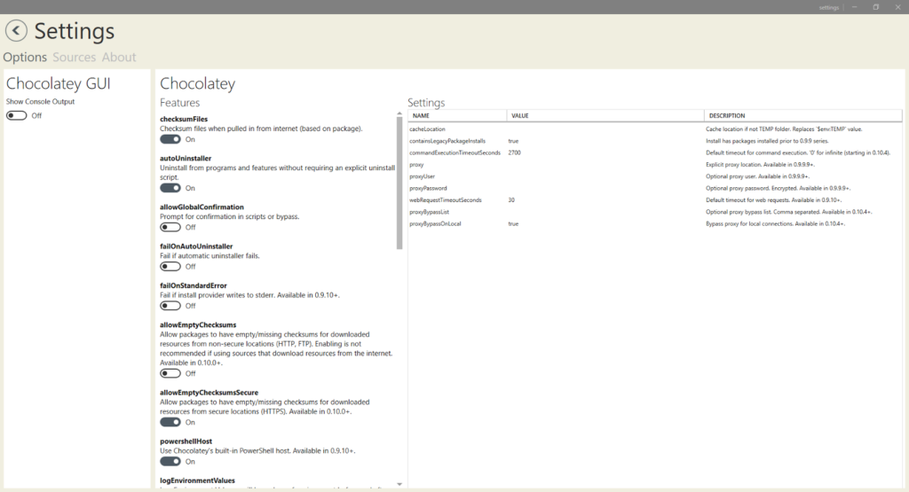Click the logEnvironmentValues feature name
The height and width of the screenshot is (492, 909).
[x=198, y=481]
